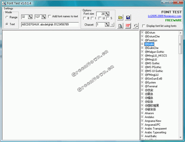Select the AngsanaUPC font entry

tap(152, 125)
